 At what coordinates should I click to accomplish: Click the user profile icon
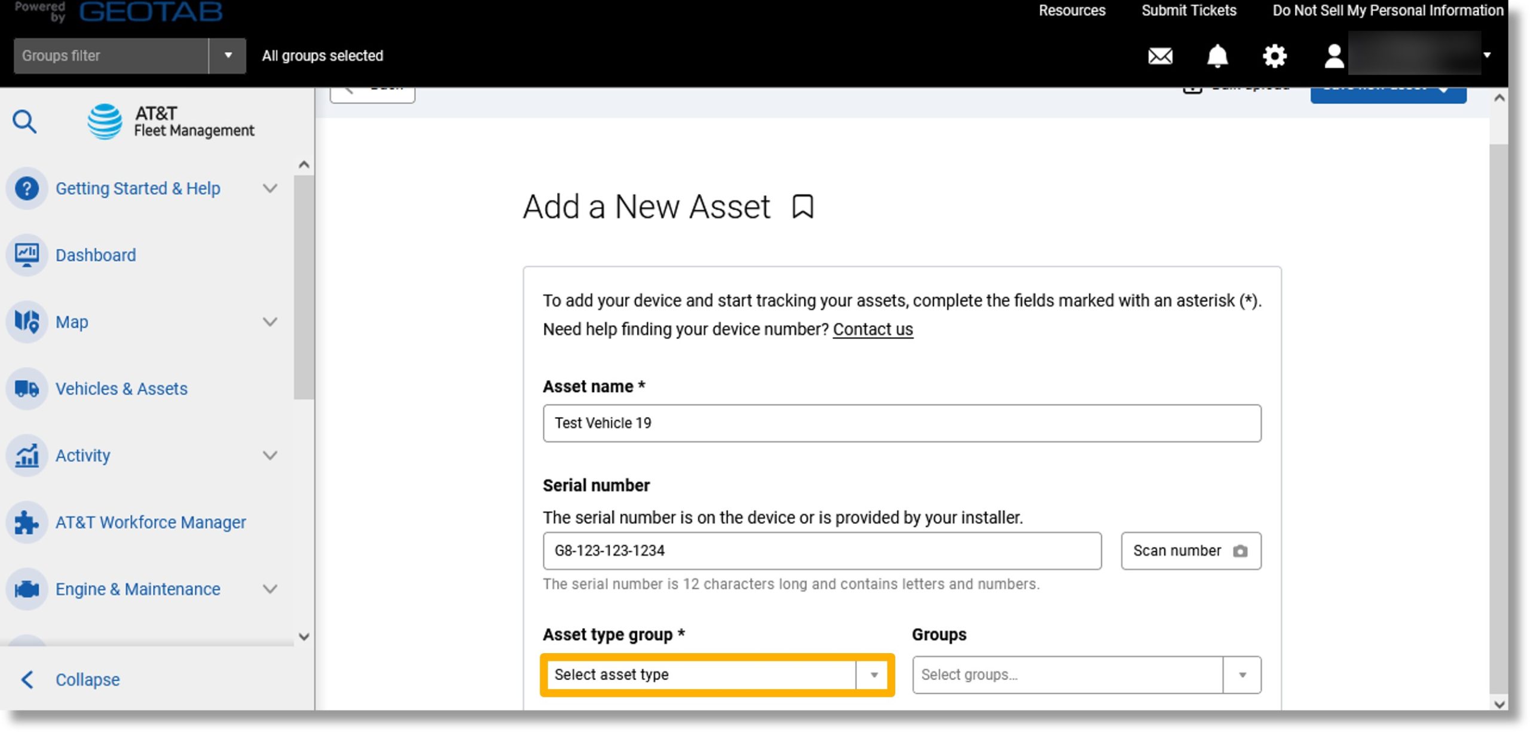1333,56
